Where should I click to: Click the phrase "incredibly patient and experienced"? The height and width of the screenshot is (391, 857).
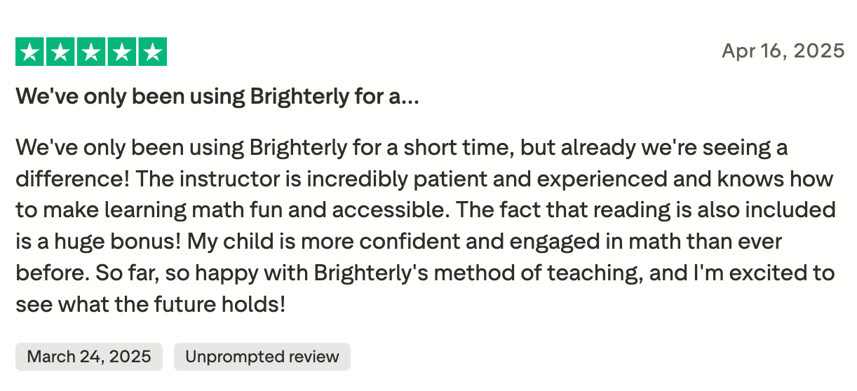coord(485,179)
